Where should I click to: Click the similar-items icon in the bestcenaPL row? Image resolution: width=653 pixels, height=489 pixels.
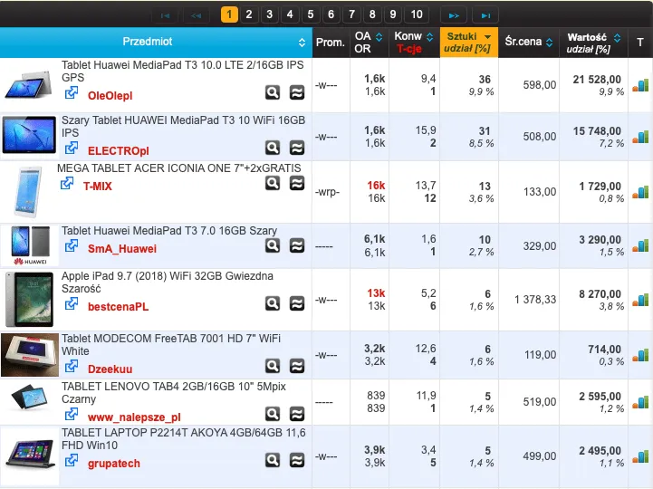click(297, 303)
